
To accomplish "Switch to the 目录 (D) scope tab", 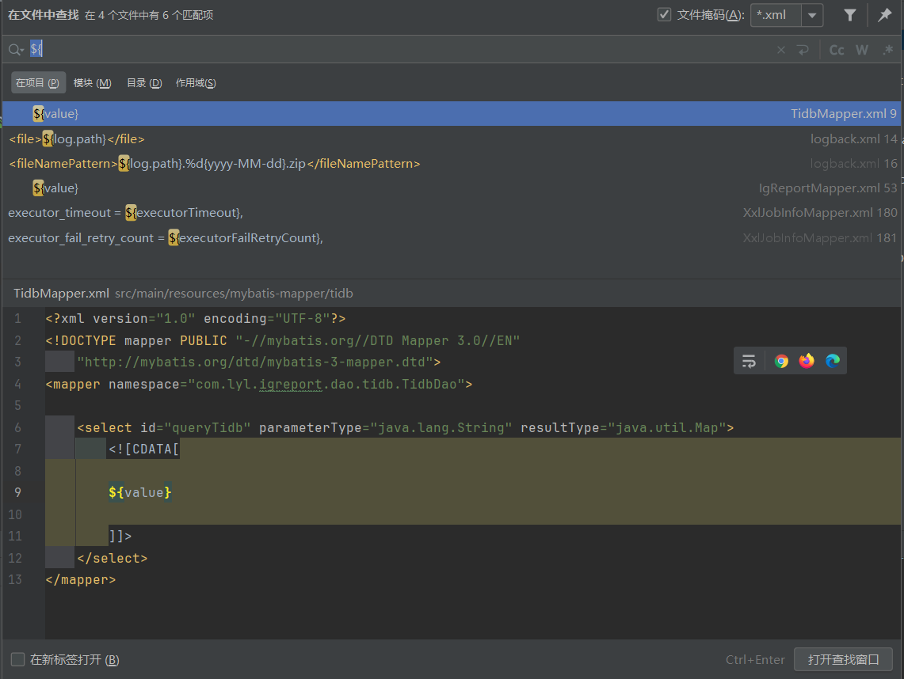I will (x=144, y=83).
